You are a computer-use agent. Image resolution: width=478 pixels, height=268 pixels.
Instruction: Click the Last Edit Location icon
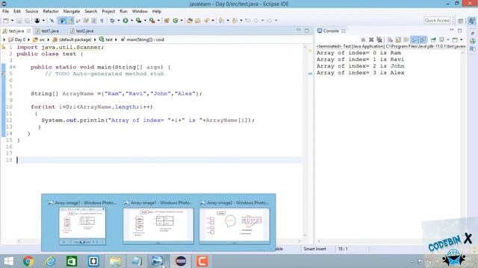(248, 20)
